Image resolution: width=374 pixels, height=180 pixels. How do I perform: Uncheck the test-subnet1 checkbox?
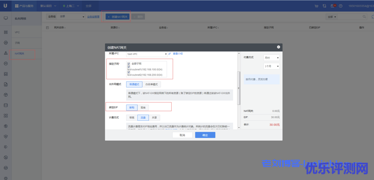pos(129,67)
